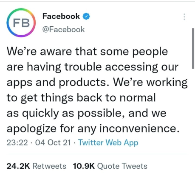Click the blue verified badge

(x=86, y=17)
